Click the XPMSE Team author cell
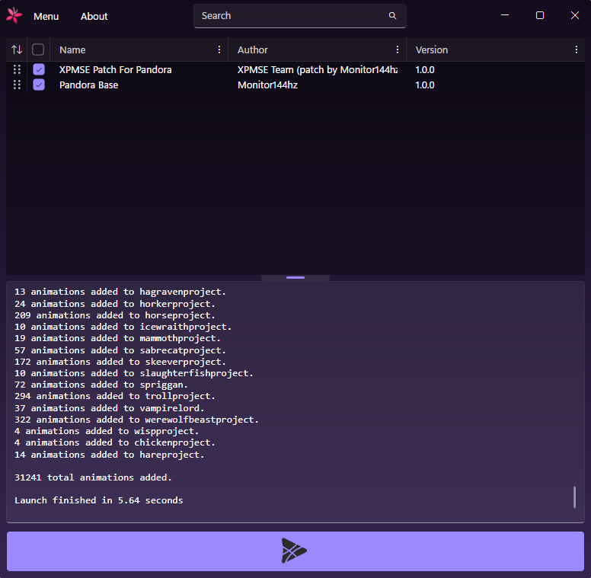 (318, 70)
